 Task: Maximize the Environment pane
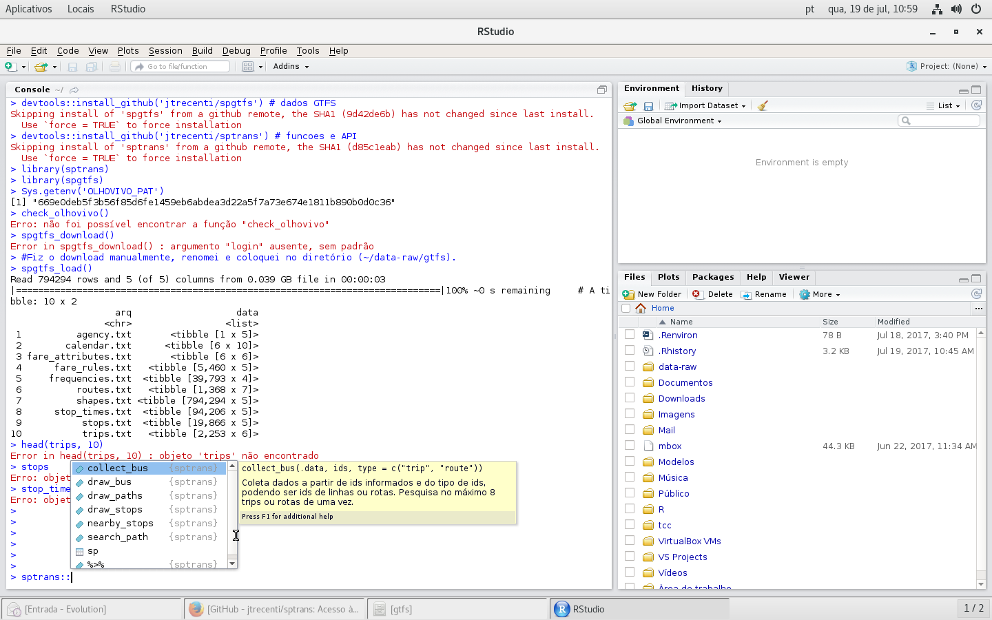point(976,90)
